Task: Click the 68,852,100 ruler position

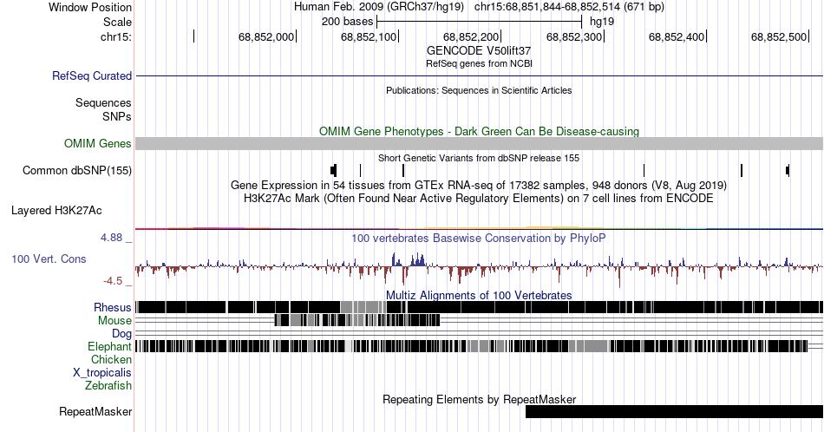Action: tap(369, 36)
